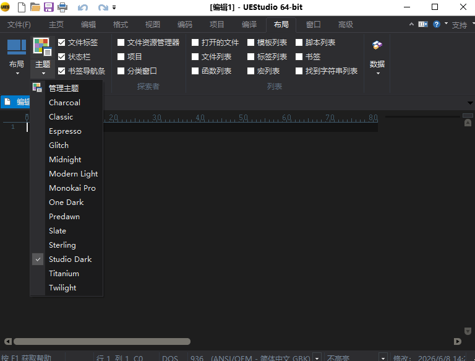Image resolution: width=475 pixels, height=361 pixels.
Task: Open the 数据 data ribbon button
Action: coord(377,57)
